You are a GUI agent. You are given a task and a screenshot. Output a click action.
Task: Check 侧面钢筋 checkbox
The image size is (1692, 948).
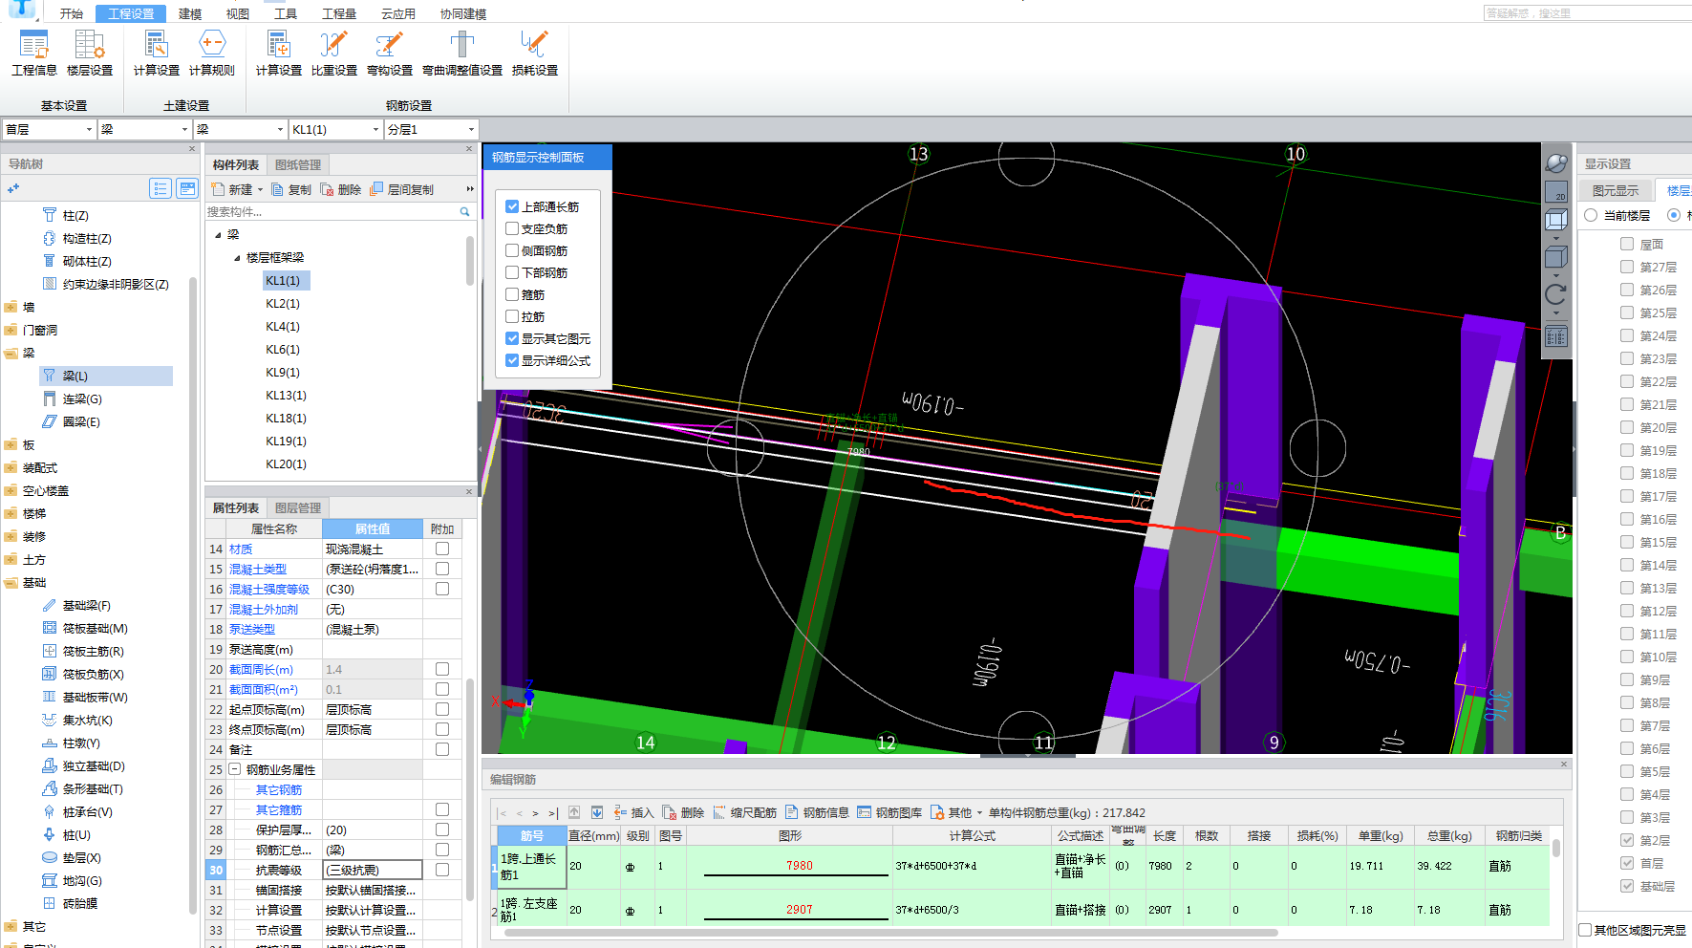point(512,250)
